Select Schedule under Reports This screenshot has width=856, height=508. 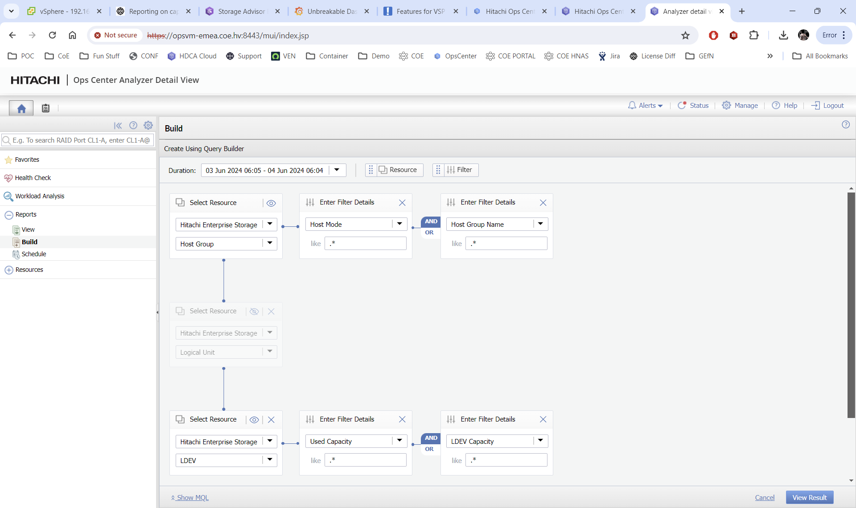click(x=33, y=254)
